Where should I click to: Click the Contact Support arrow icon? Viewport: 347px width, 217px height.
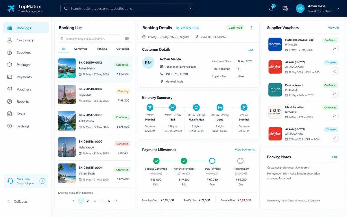(43, 181)
